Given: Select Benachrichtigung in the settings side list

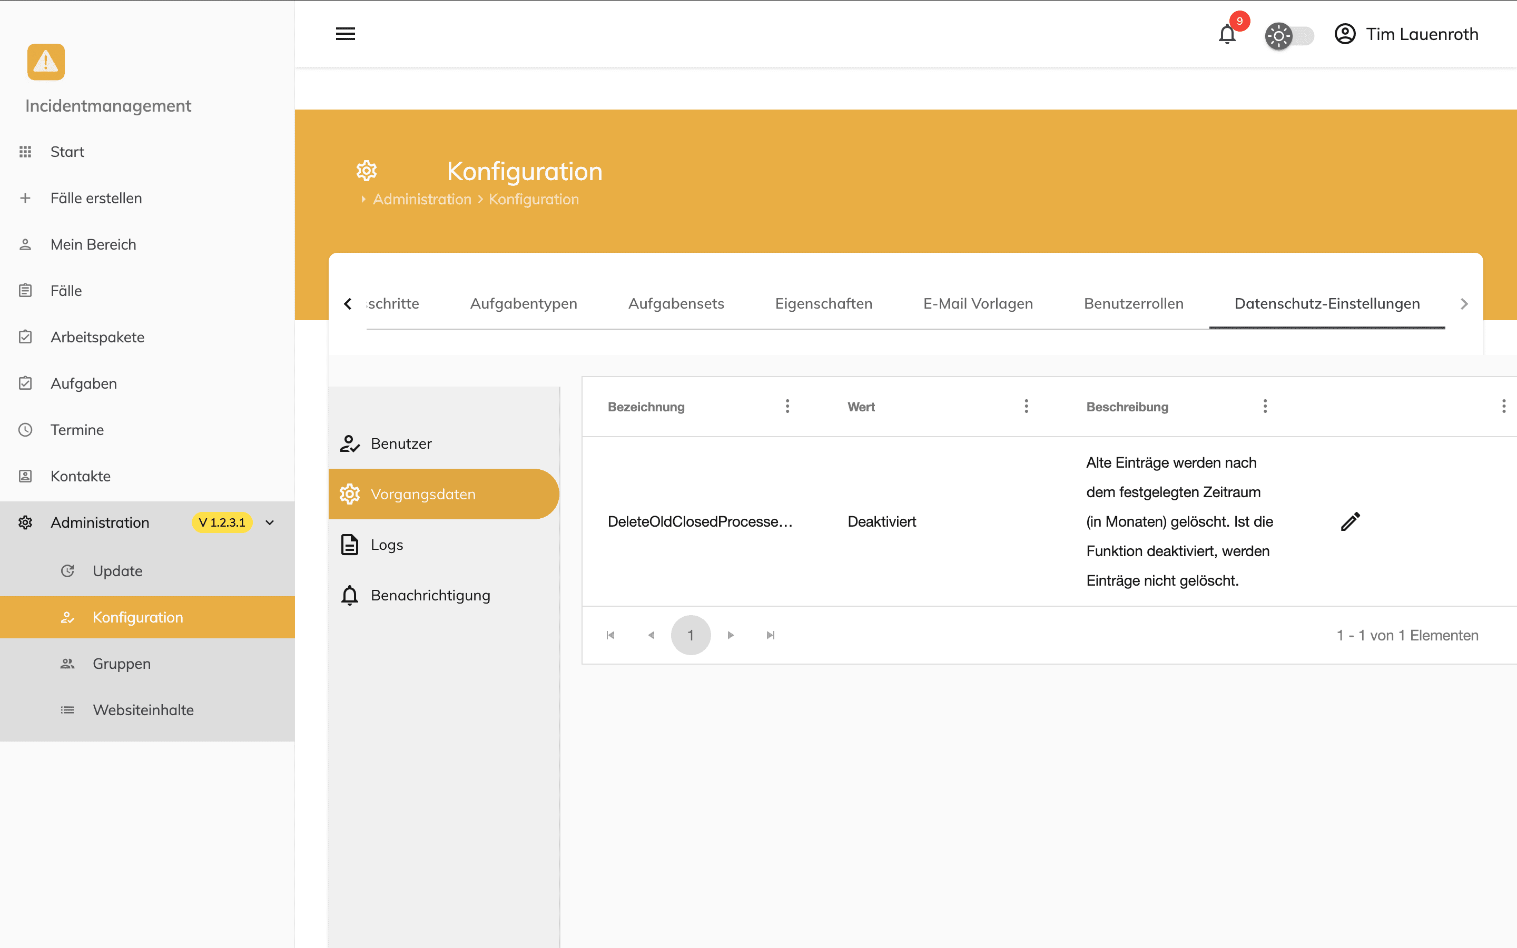Looking at the screenshot, I should coord(444,596).
